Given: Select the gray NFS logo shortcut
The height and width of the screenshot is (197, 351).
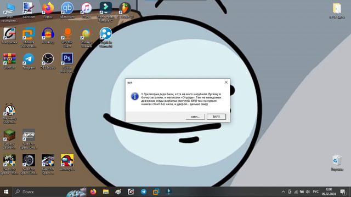Looking at the screenshot, I should point(29,139).
